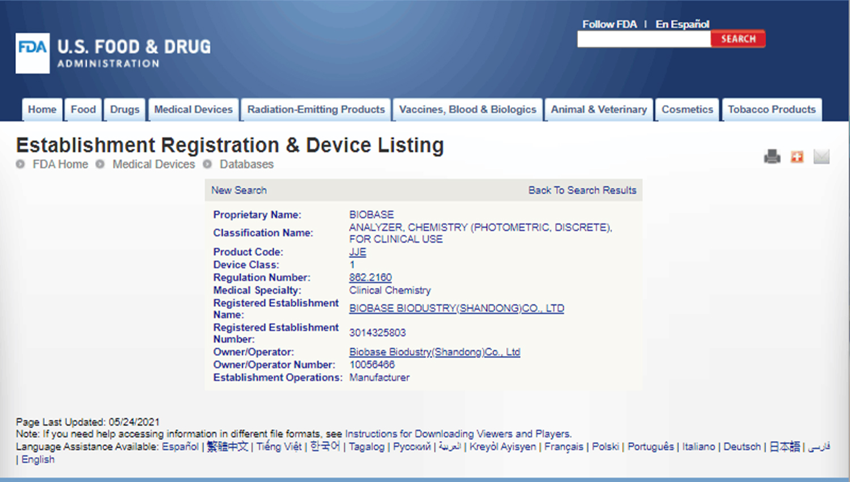Click Page Last Updated date text
This screenshot has height=482, width=850.
pos(88,422)
